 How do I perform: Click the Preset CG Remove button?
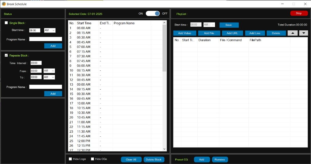[220, 159]
